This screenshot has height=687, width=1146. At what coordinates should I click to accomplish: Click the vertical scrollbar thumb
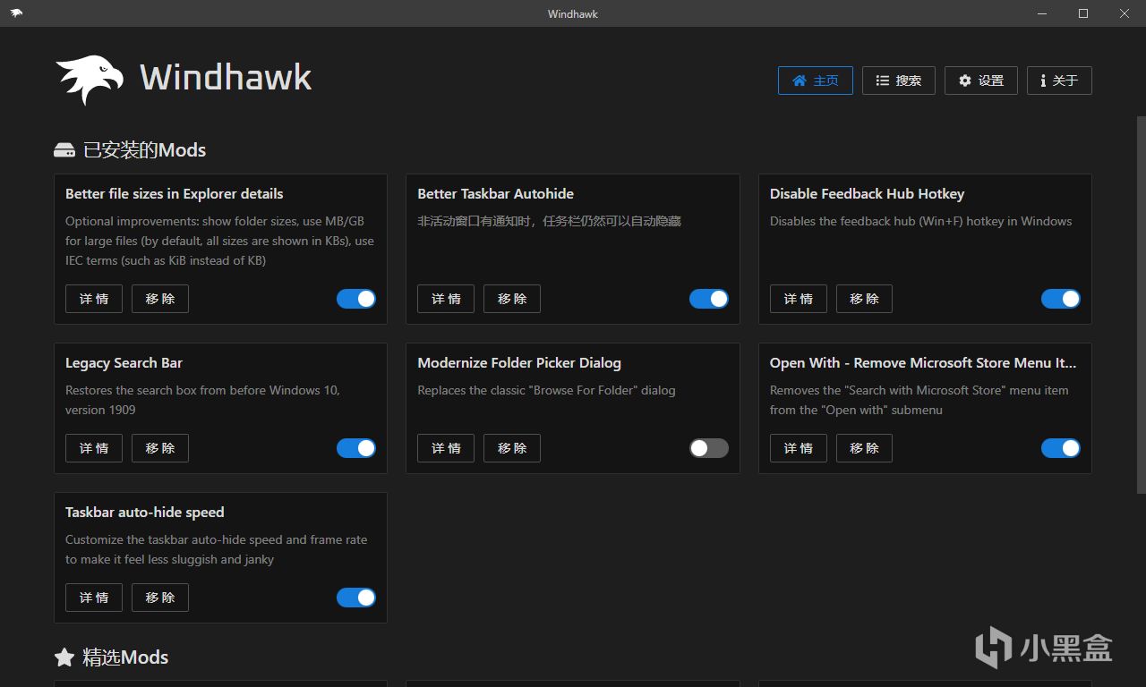[x=1141, y=304]
